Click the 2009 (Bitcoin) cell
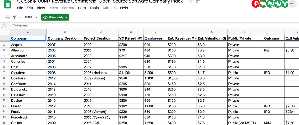 100,78
